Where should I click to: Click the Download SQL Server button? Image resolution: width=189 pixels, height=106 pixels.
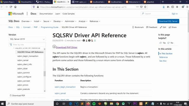168,21
